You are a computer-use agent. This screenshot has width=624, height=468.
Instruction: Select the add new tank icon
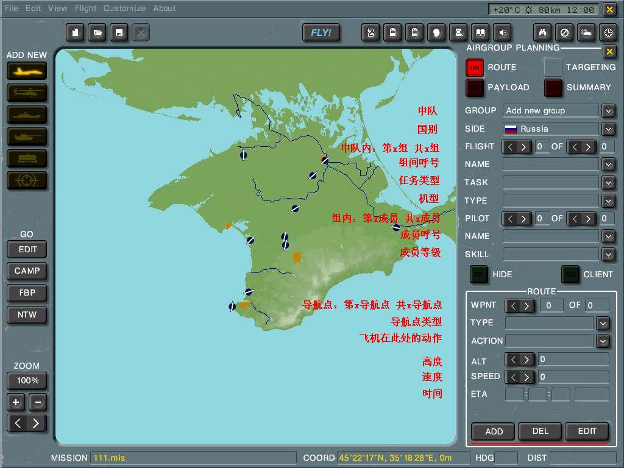click(27, 136)
